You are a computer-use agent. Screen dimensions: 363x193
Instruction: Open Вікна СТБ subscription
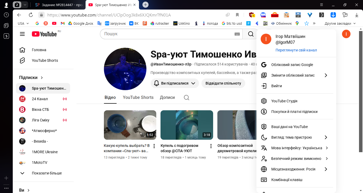(x=43, y=109)
